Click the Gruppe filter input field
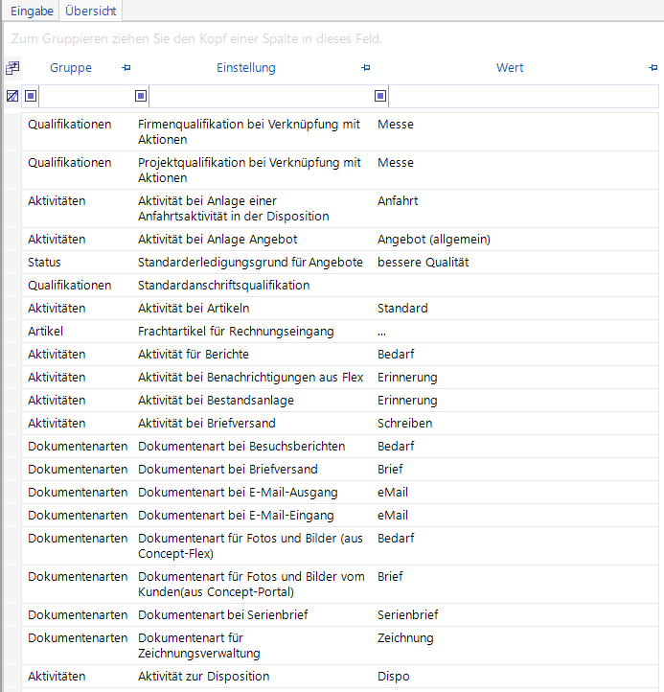This screenshot has width=664, height=692. click(86, 96)
